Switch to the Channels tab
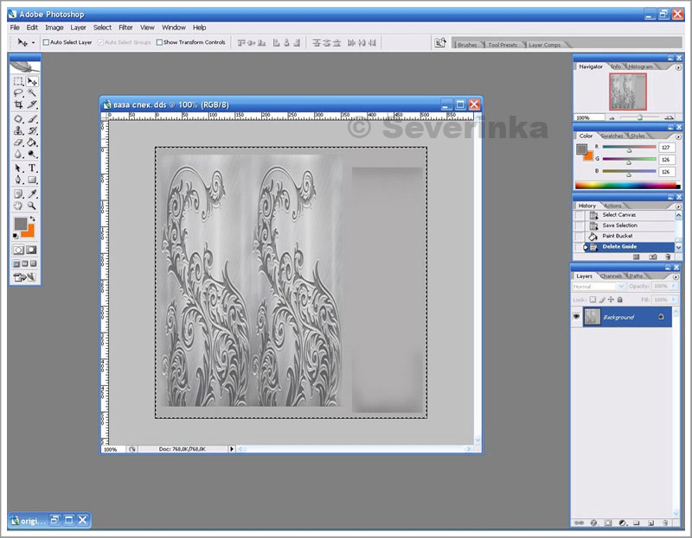The image size is (692, 538). point(612,275)
